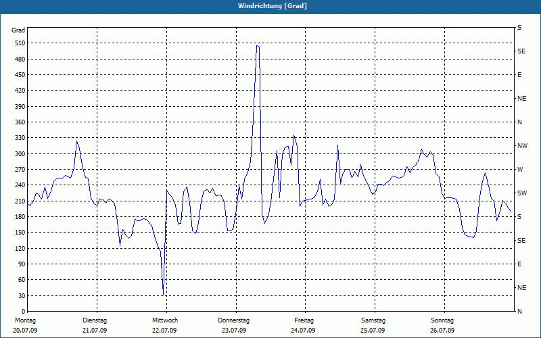Select the '120' y-axis value
Image resolution: width=541 pixels, height=338 pixels.
click(21, 248)
